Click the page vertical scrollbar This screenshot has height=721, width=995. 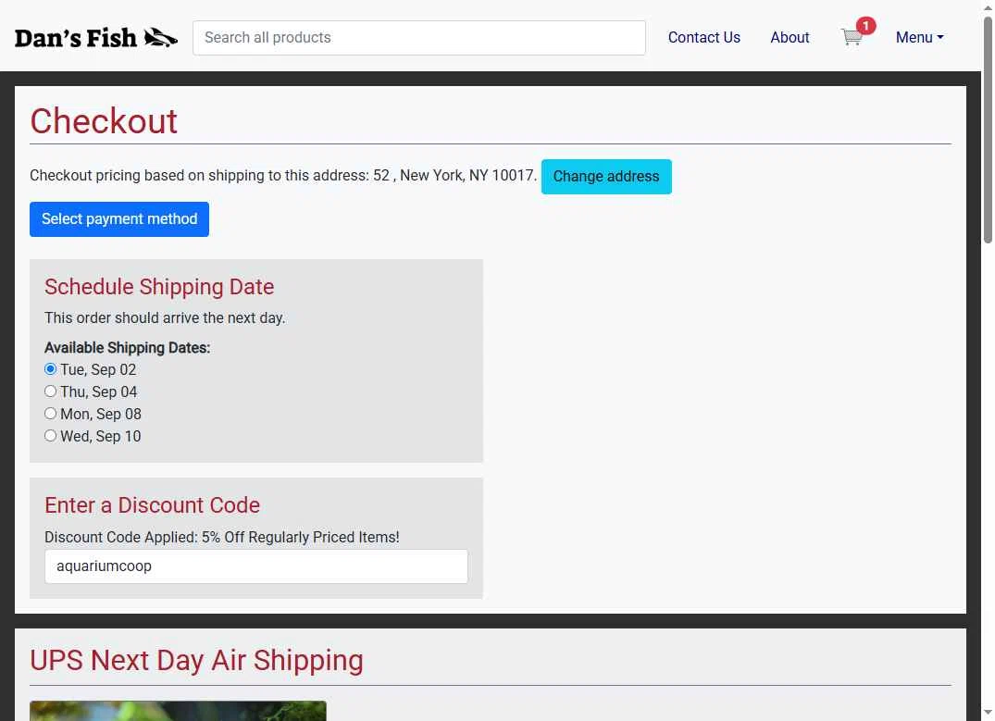tap(988, 131)
